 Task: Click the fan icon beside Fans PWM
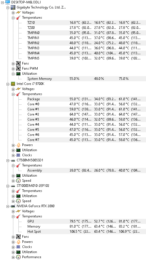[x=18, y=69]
